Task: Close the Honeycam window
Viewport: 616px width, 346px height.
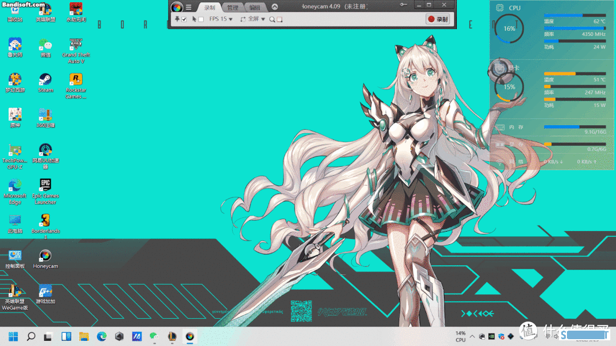Action: click(444, 5)
